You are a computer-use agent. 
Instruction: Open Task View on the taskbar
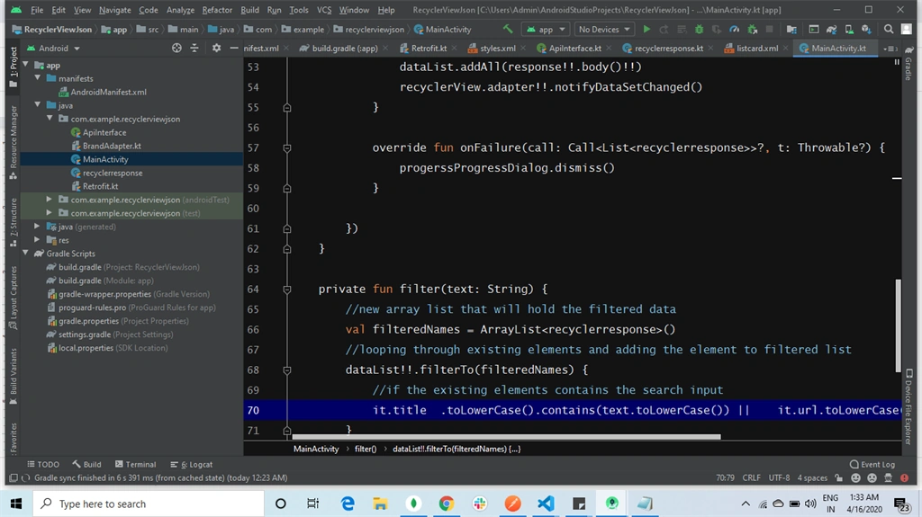(x=312, y=504)
